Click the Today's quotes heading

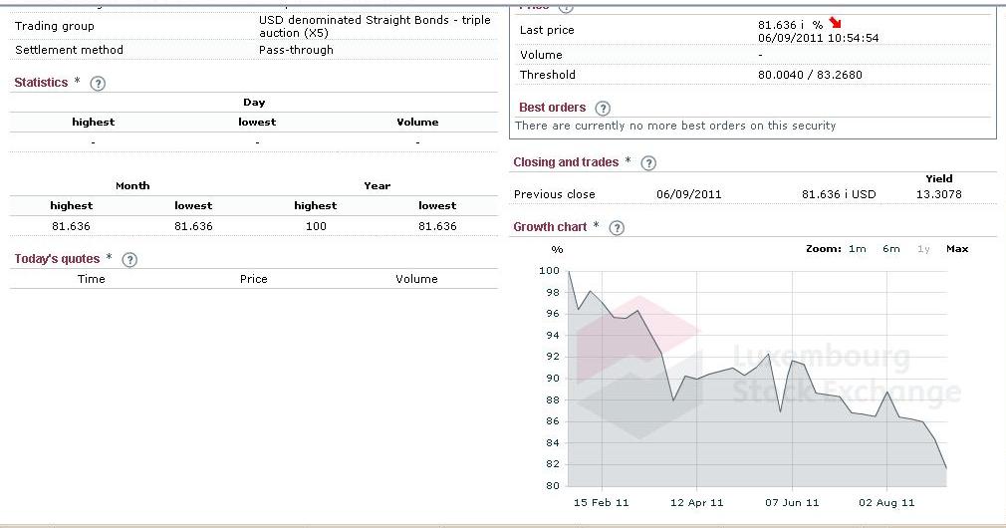(57, 259)
